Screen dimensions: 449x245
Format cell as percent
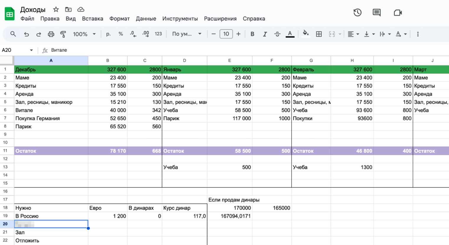[121, 34]
